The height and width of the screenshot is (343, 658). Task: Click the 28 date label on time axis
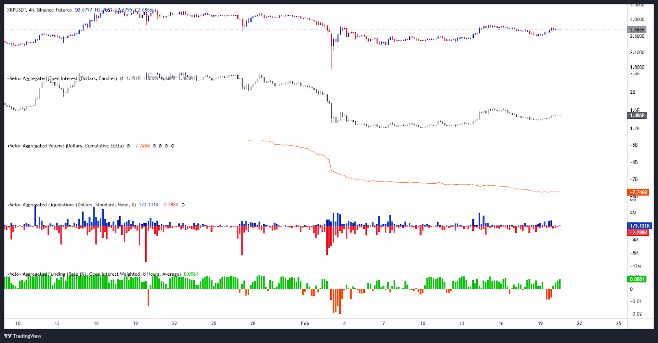point(253,323)
